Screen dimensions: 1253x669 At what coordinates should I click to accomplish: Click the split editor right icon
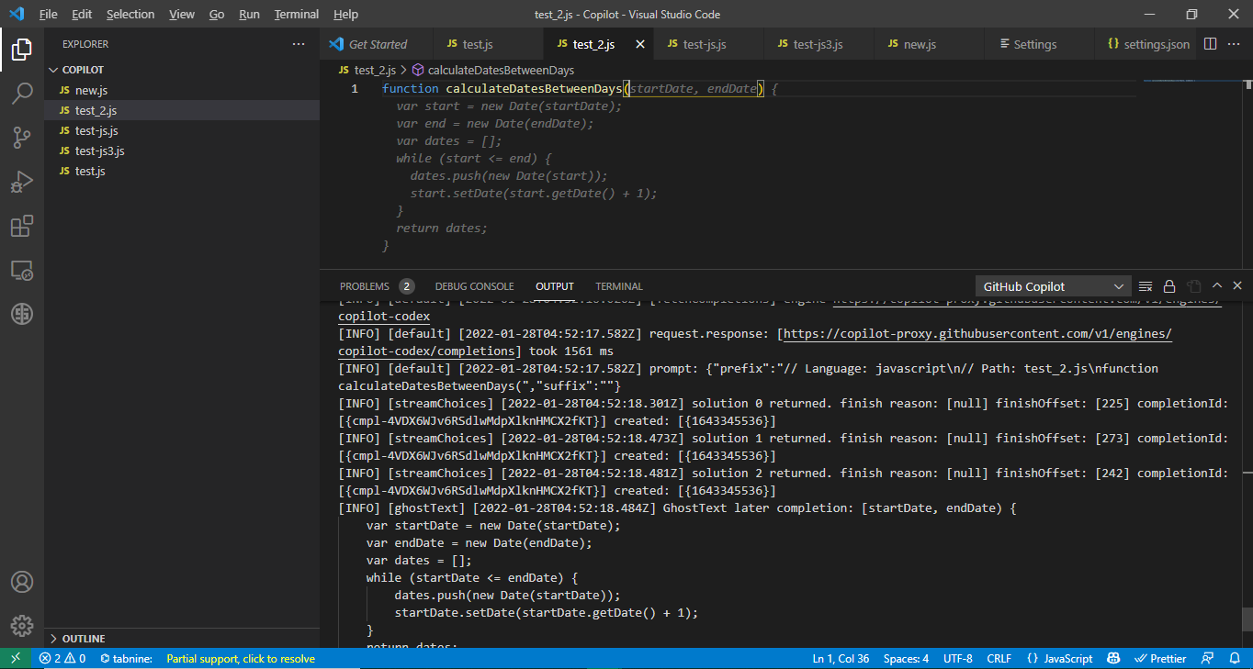pyautogui.click(x=1210, y=44)
